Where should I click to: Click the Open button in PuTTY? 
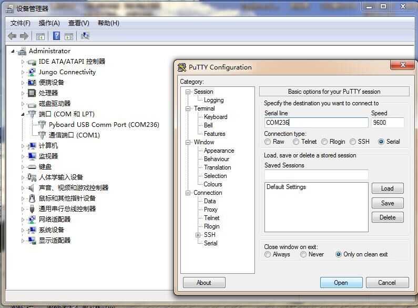(341, 283)
